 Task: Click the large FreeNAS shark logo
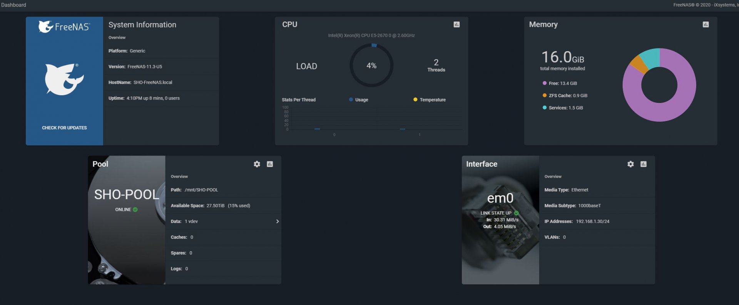point(64,79)
